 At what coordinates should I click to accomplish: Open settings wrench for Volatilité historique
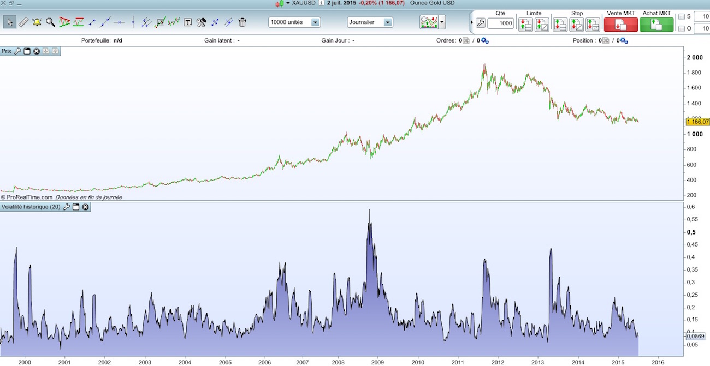tap(67, 207)
